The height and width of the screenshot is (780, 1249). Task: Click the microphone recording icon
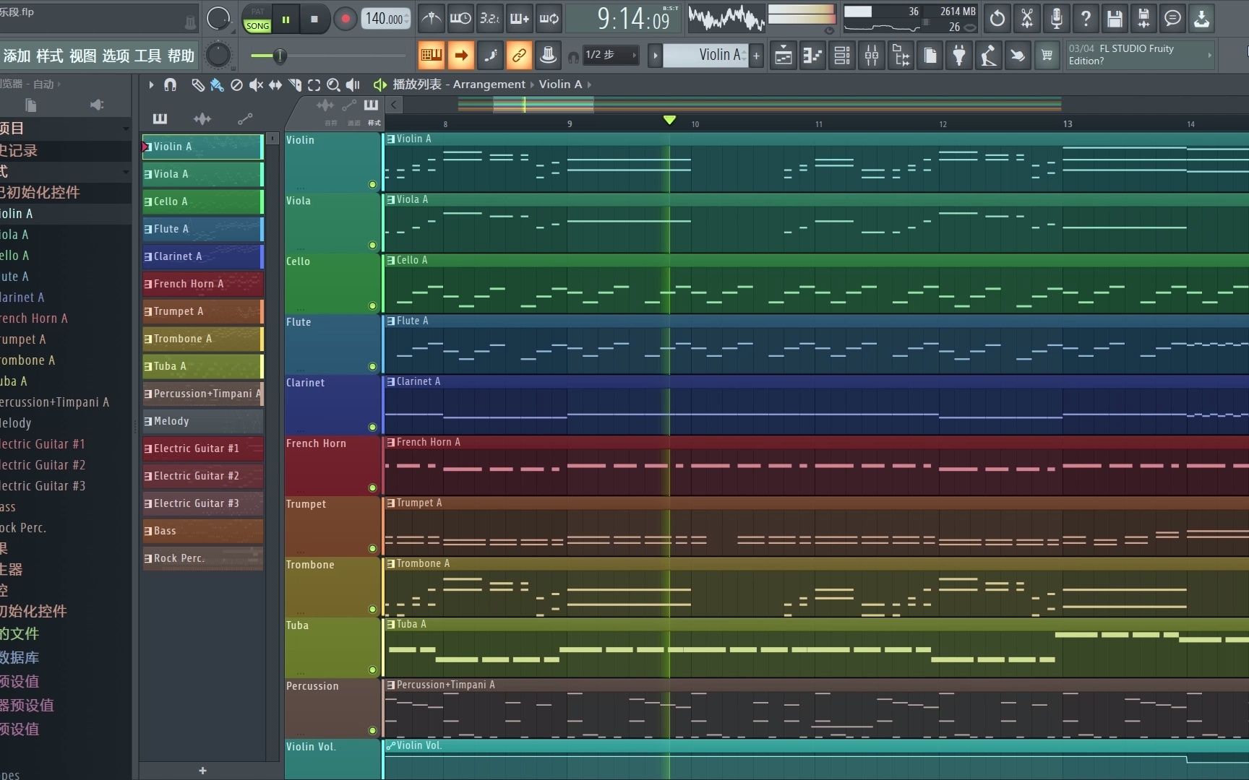pyautogui.click(x=1056, y=19)
